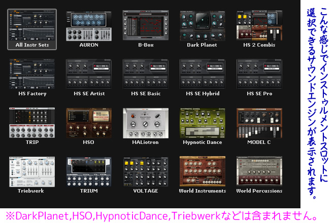Pick the HS SE Hybrid set
The height and width of the screenshot is (223, 335).
tap(203, 74)
